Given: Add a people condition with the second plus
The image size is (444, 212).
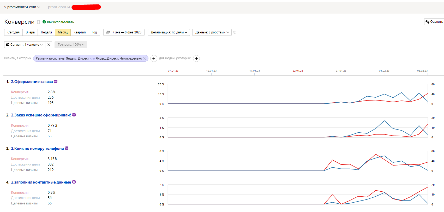Looking at the screenshot, I should point(196,58).
